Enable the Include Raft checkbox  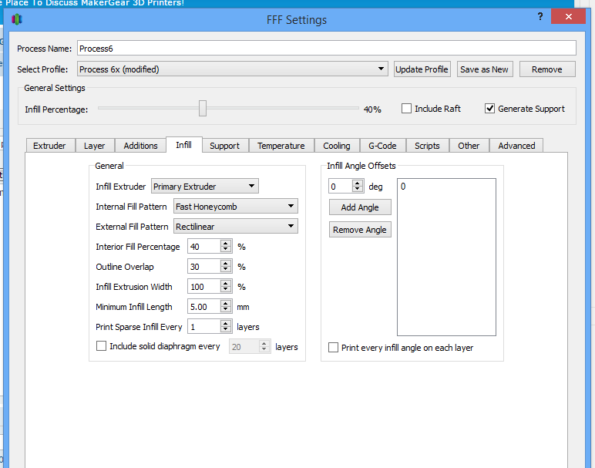pyautogui.click(x=406, y=109)
